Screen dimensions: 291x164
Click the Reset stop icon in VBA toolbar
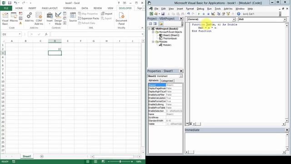coord(208,14)
